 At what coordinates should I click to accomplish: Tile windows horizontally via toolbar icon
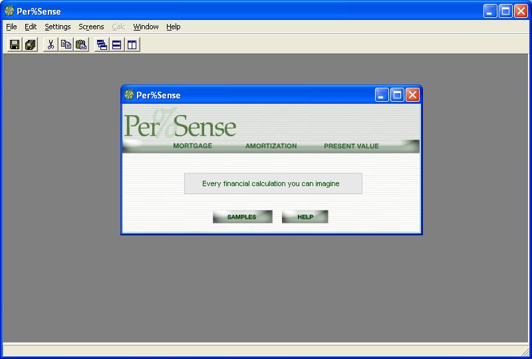click(117, 45)
